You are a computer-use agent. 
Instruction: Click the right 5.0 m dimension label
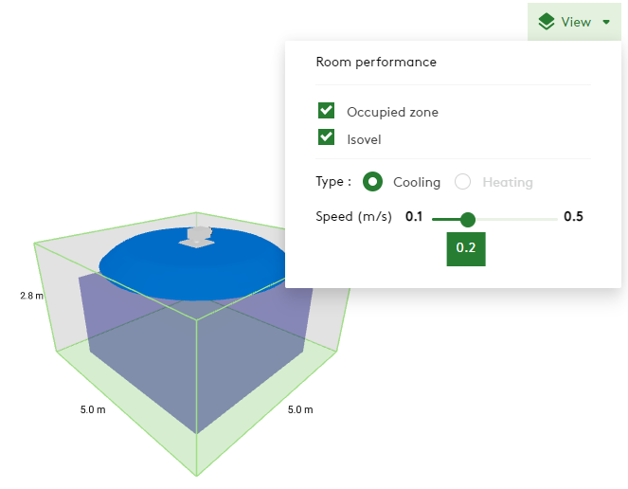pos(300,410)
